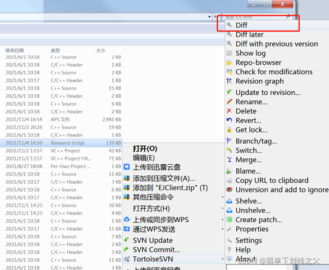Click the Switch icon
Viewport: 329px width, 270px height.
click(x=229, y=150)
